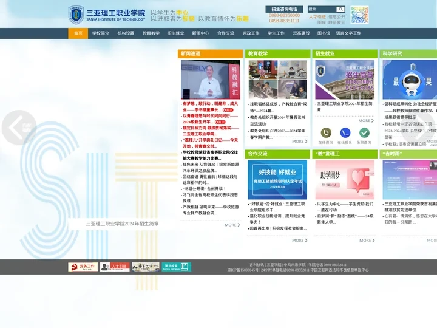Open the 党政工作 menu

[251, 33]
